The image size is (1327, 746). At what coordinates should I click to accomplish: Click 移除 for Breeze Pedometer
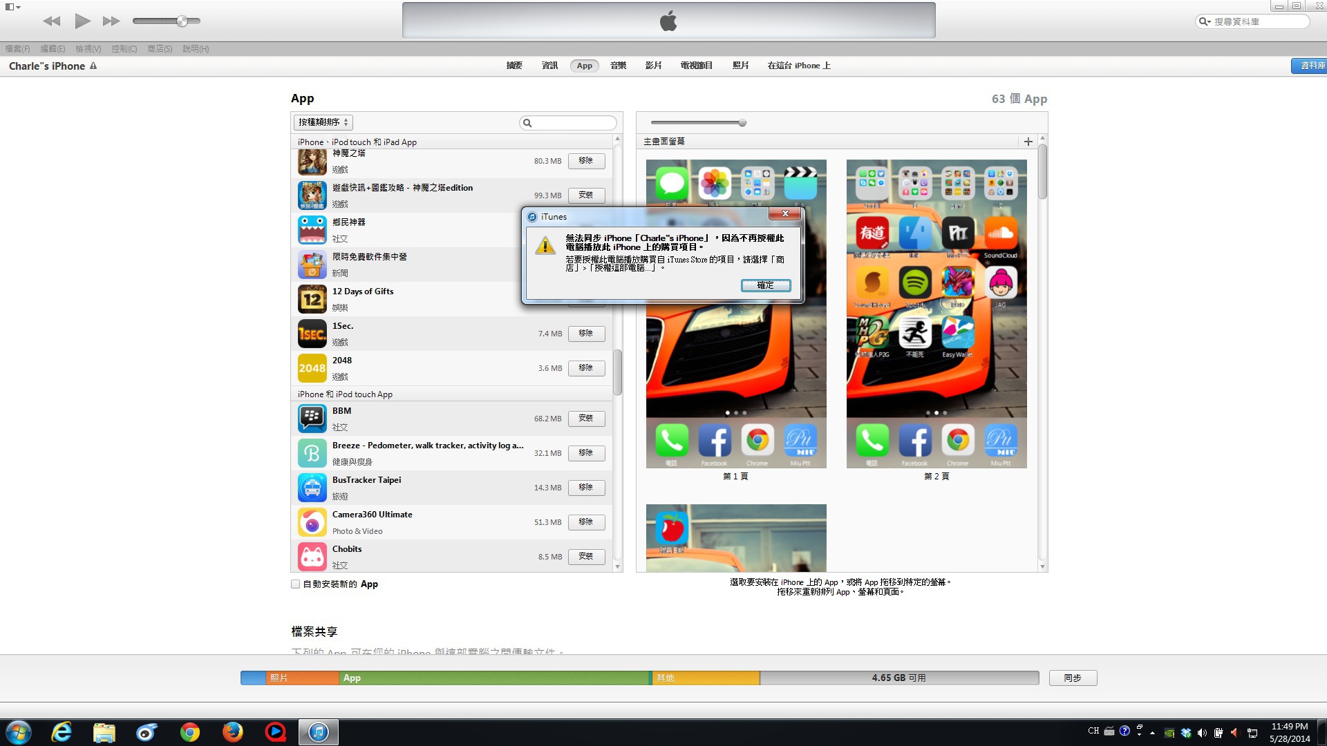(x=586, y=453)
